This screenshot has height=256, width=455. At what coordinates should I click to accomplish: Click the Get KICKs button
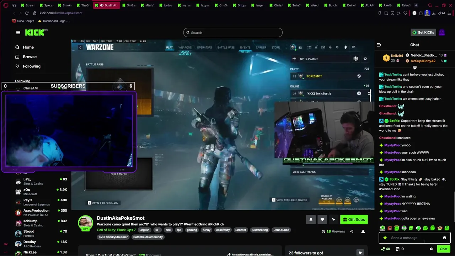423,32
